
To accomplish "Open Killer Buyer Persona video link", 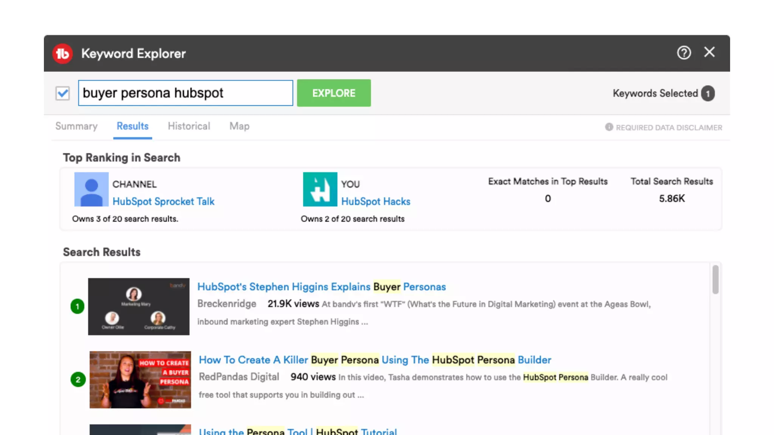I will (375, 360).
